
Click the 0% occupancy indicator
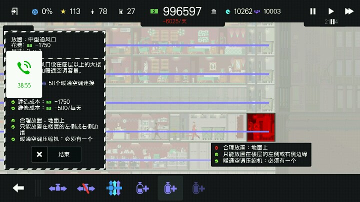pos(42,11)
